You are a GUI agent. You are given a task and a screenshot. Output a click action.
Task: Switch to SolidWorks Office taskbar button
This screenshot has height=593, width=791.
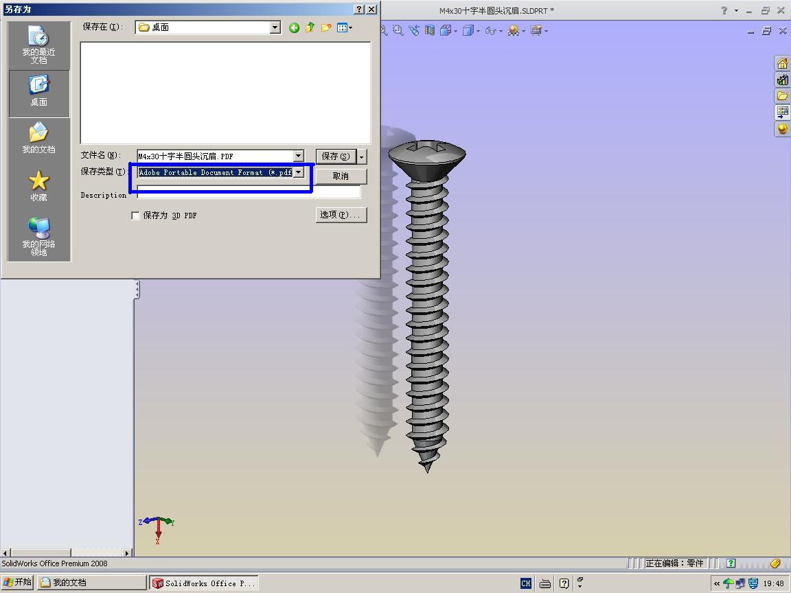tap(204, 583)
